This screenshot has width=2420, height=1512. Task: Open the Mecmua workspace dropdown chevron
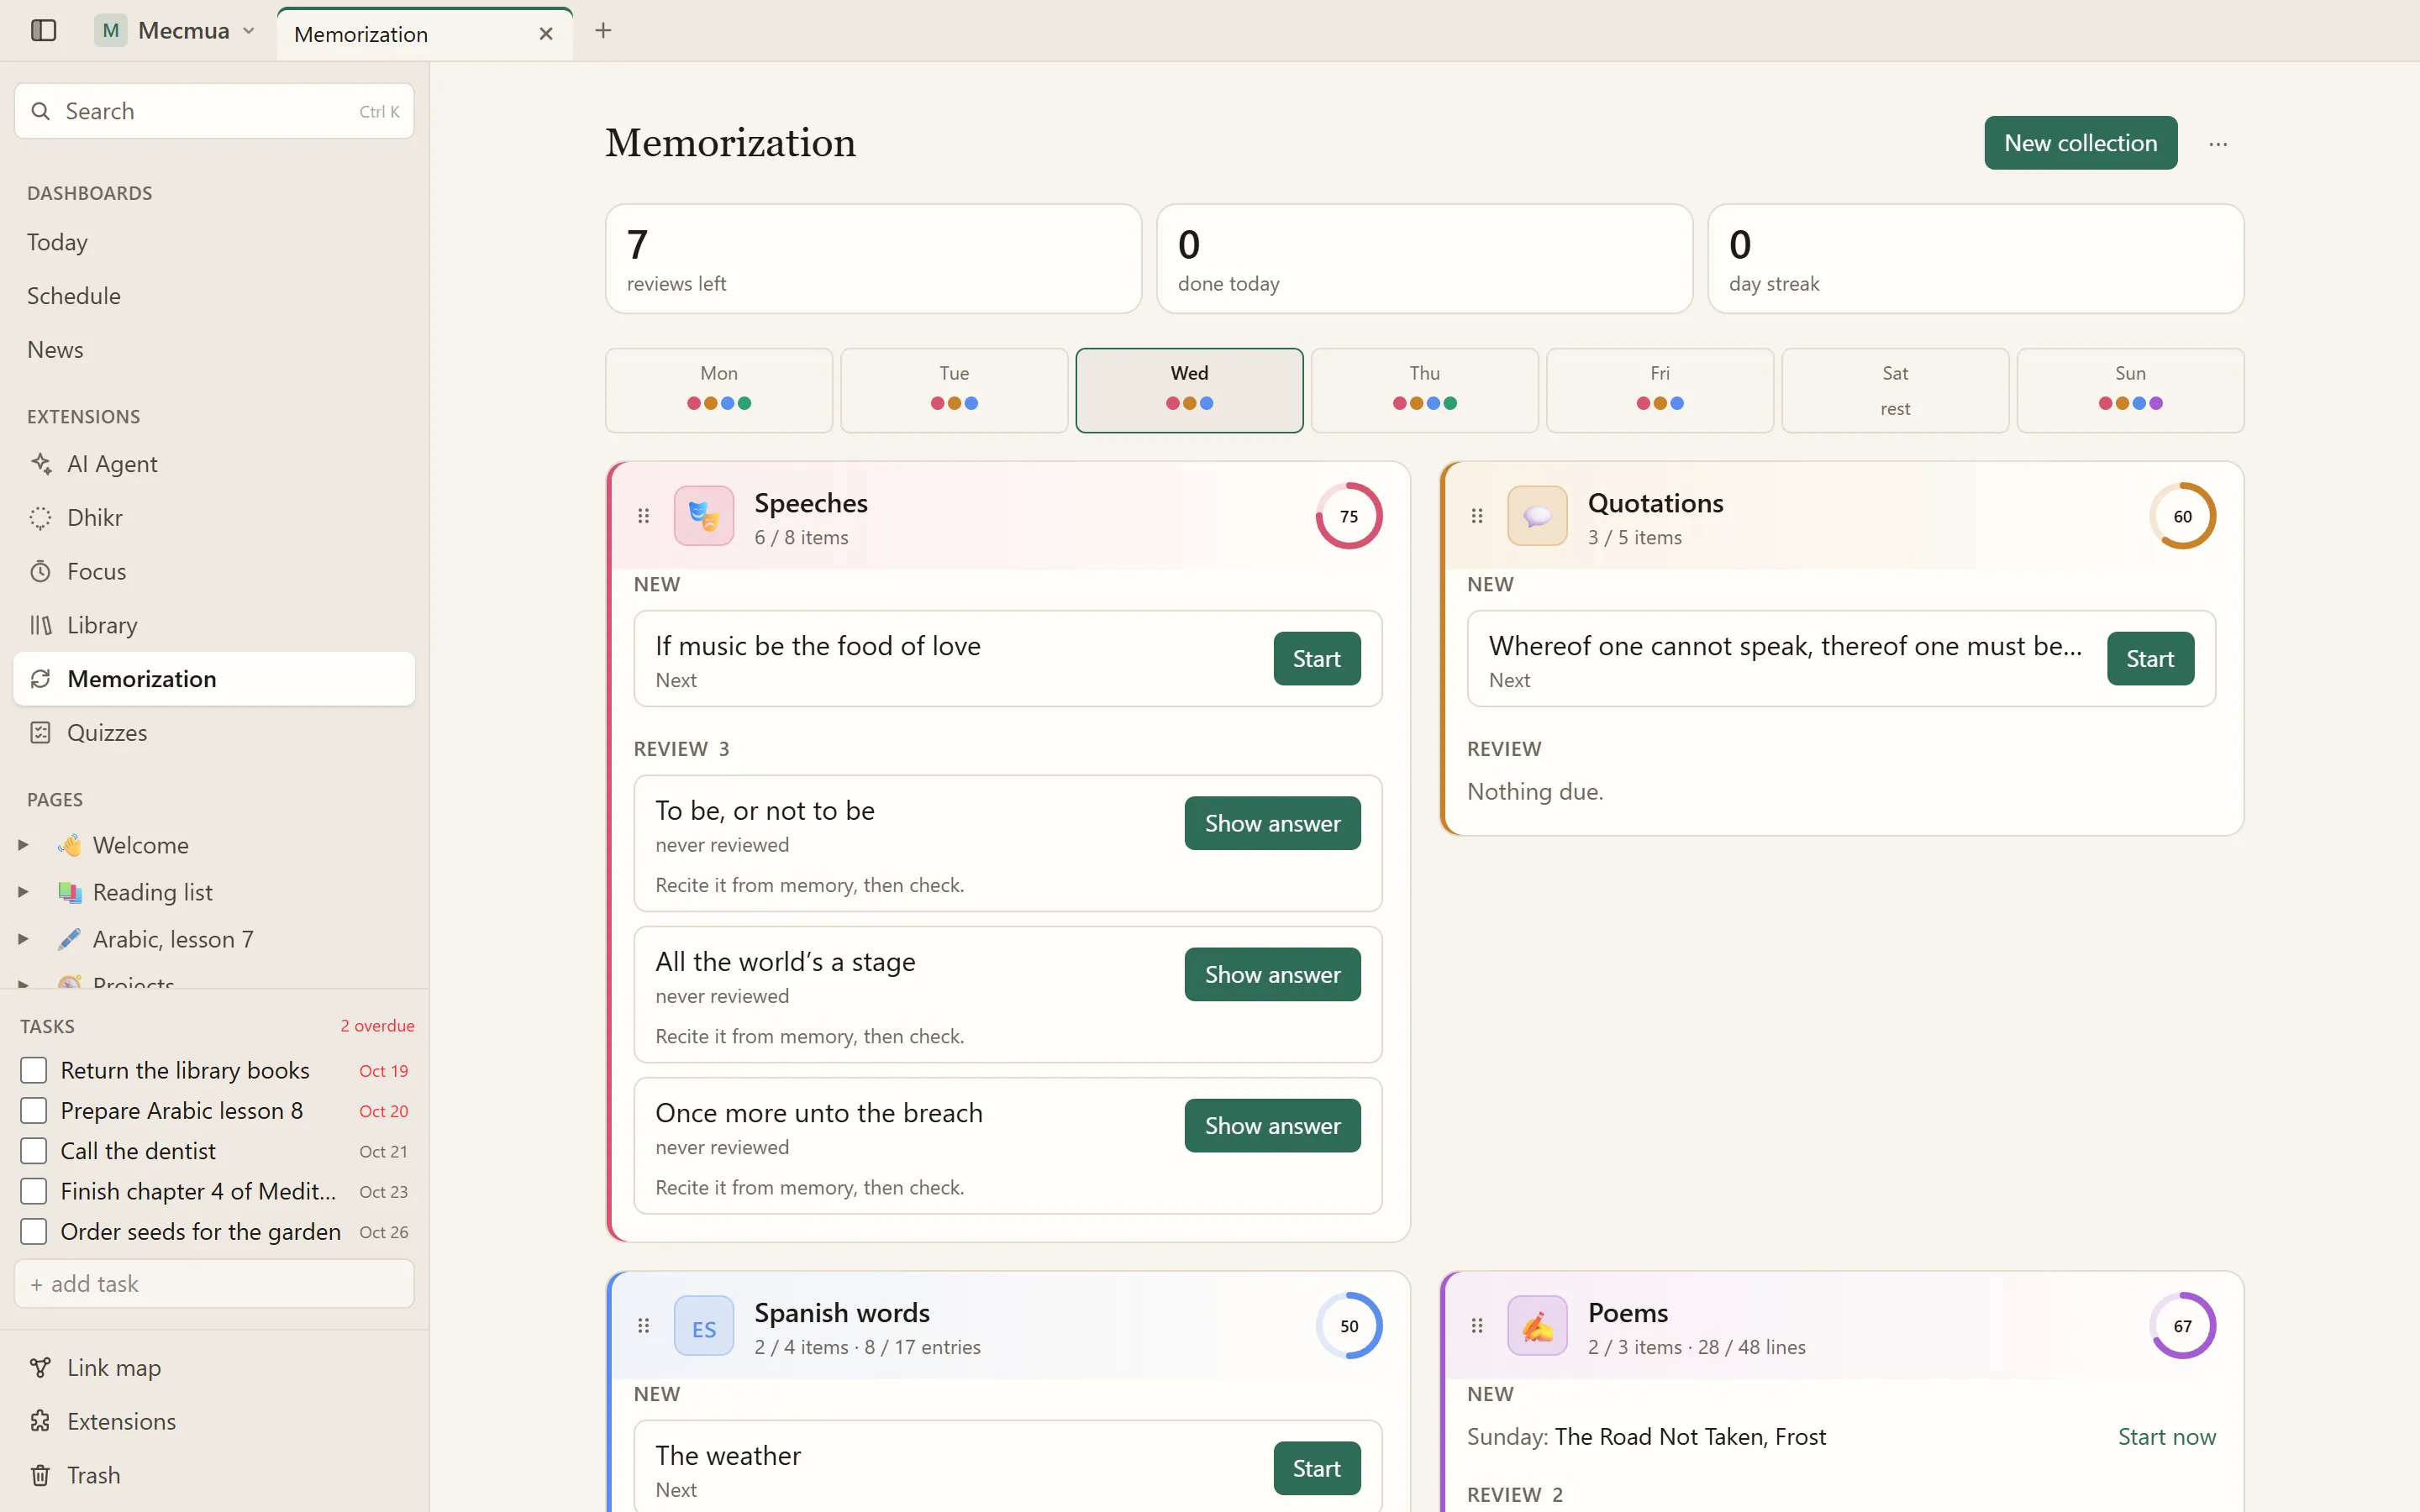click(x=249, y=31)
